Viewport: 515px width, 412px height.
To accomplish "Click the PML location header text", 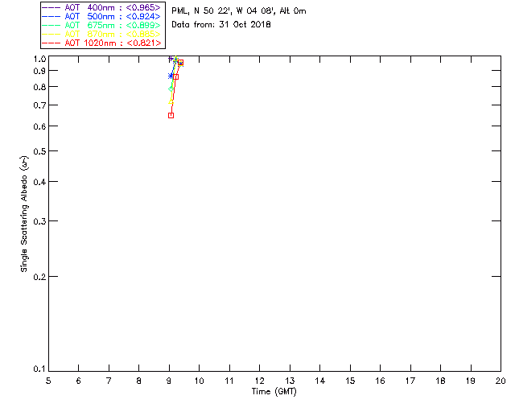I will 239,11.
